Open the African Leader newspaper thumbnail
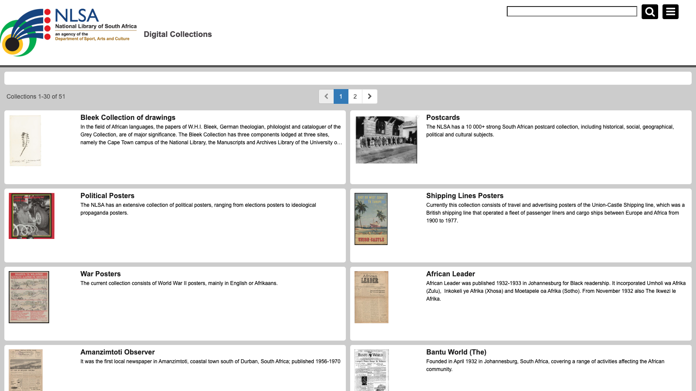This screenshot has width=696, height=391. coord(371,297)
